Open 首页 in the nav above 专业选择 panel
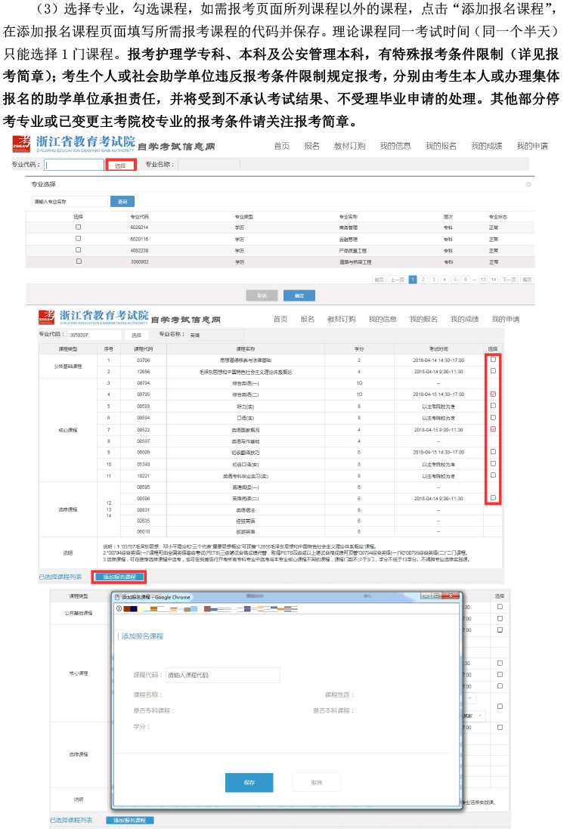Screen dimensions: 567x829 [281, 146]
